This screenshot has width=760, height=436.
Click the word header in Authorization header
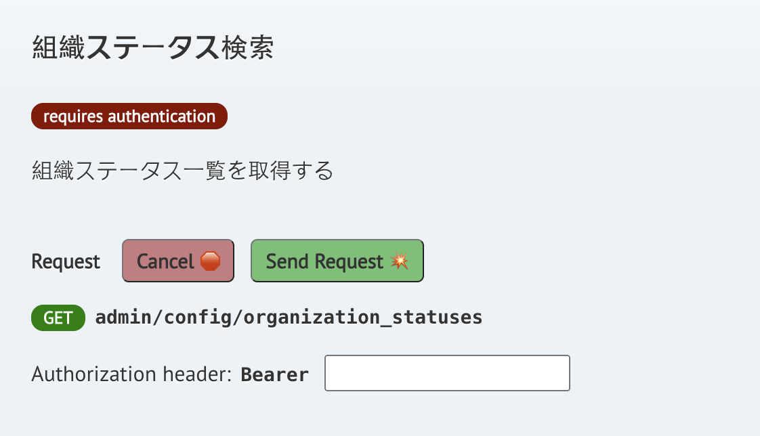point(200,374)
